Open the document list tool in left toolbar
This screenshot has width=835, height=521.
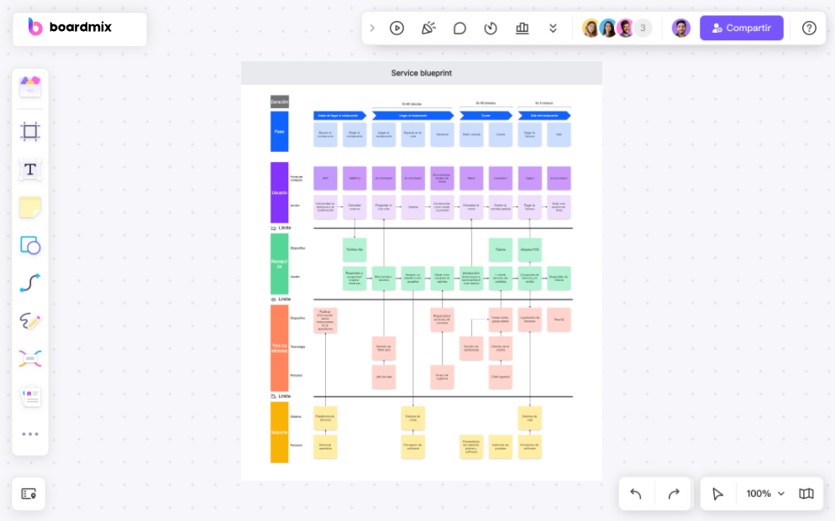click(30, 397)
